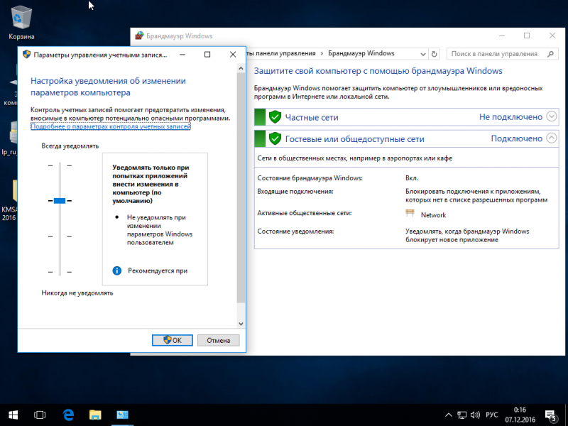This screenshot has width=568, height=426.
Task: Click the Вкл. firewall state value
Action: tap(412, 178)
